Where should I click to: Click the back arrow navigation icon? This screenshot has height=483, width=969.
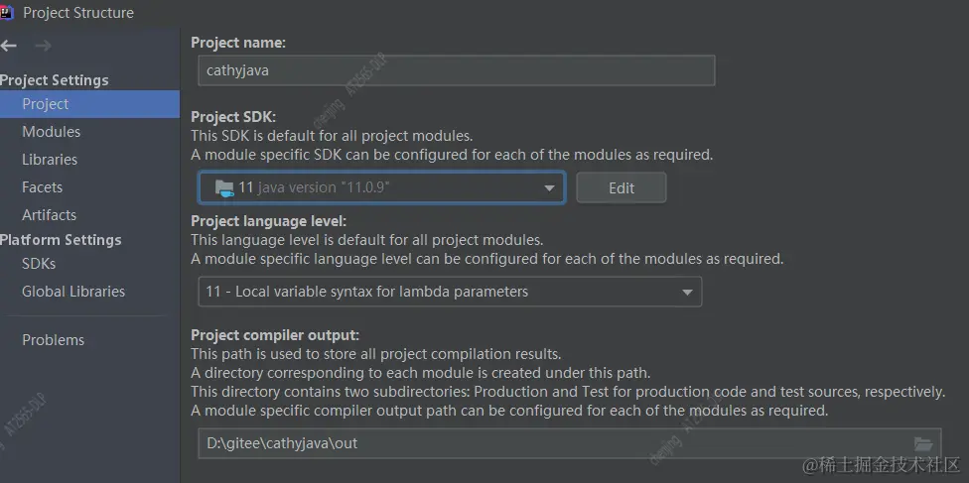click(x=8, y=46)
